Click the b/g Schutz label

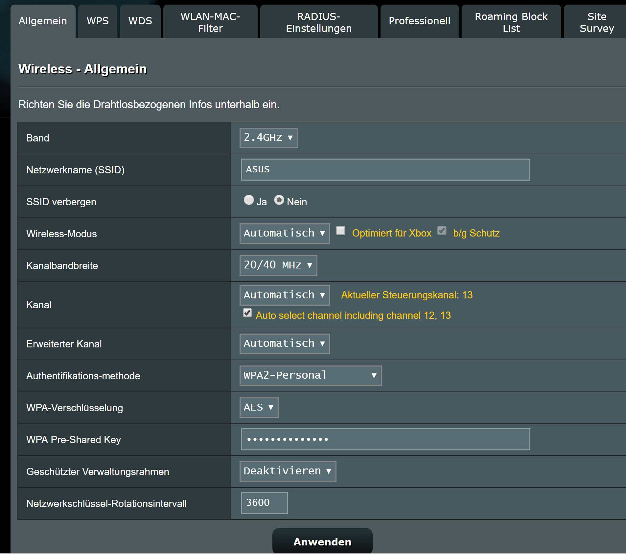[476, 233]
